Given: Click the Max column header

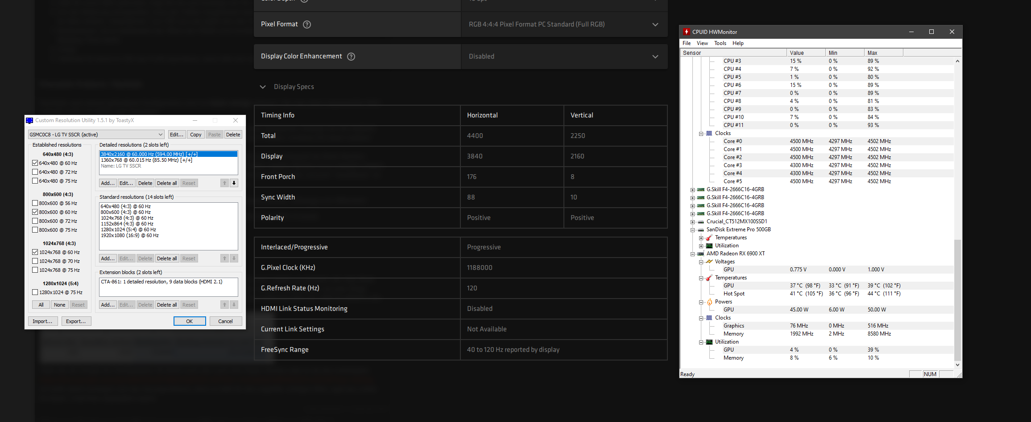Looking at the screenshot, I should tap(884, 53).
